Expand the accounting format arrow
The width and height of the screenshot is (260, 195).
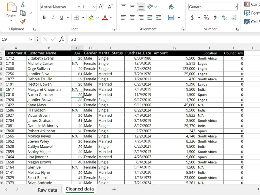(199, 18)
